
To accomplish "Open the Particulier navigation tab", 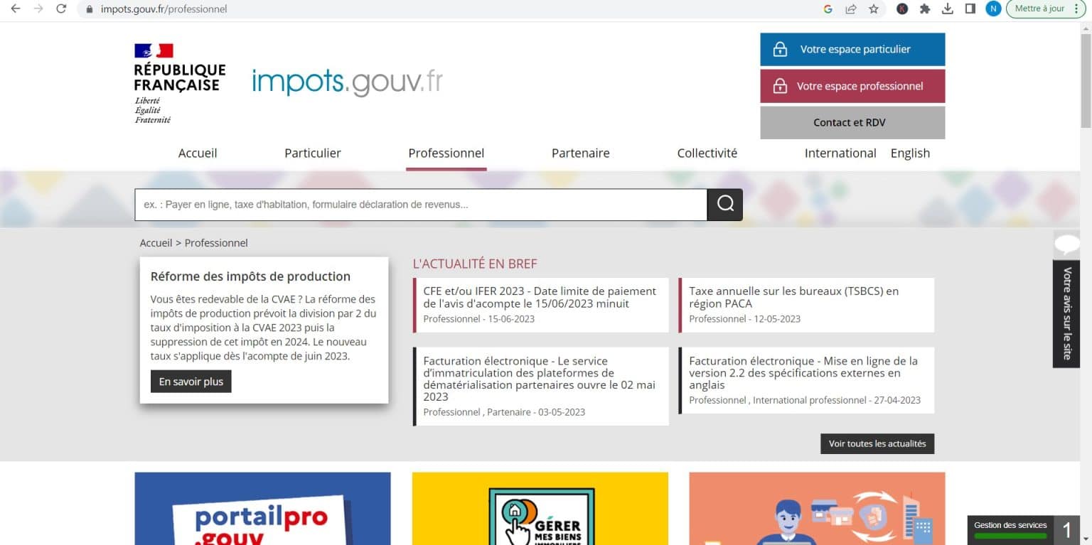I will (313, 153).
